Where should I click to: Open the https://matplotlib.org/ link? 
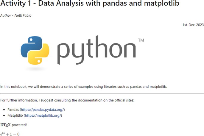(x=43, y=115)
